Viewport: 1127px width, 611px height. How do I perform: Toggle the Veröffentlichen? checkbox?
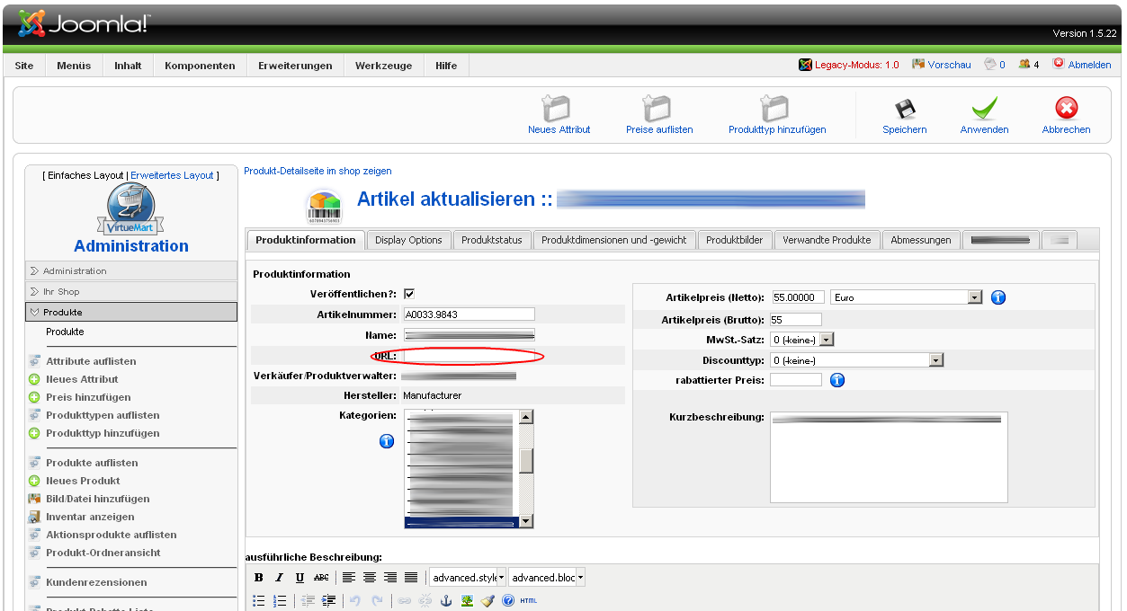pyautogui.click(x=409, y=294)
